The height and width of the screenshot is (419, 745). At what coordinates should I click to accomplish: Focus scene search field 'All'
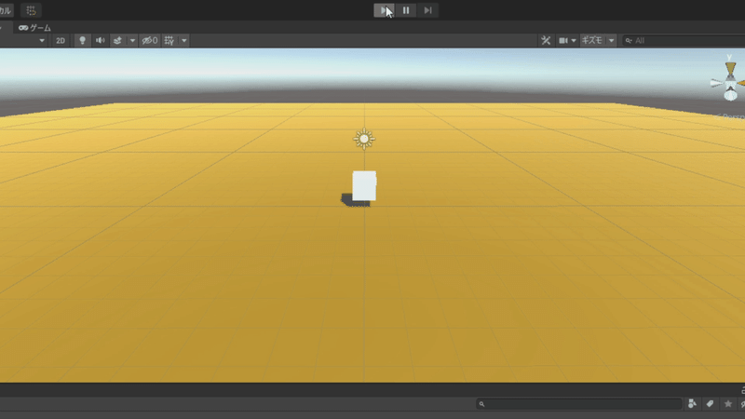[x=684, y=41]
